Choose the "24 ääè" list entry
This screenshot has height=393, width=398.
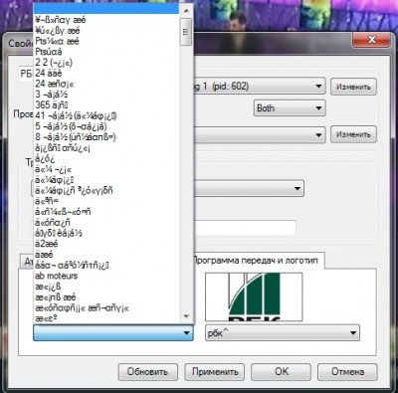coord(106,73)
